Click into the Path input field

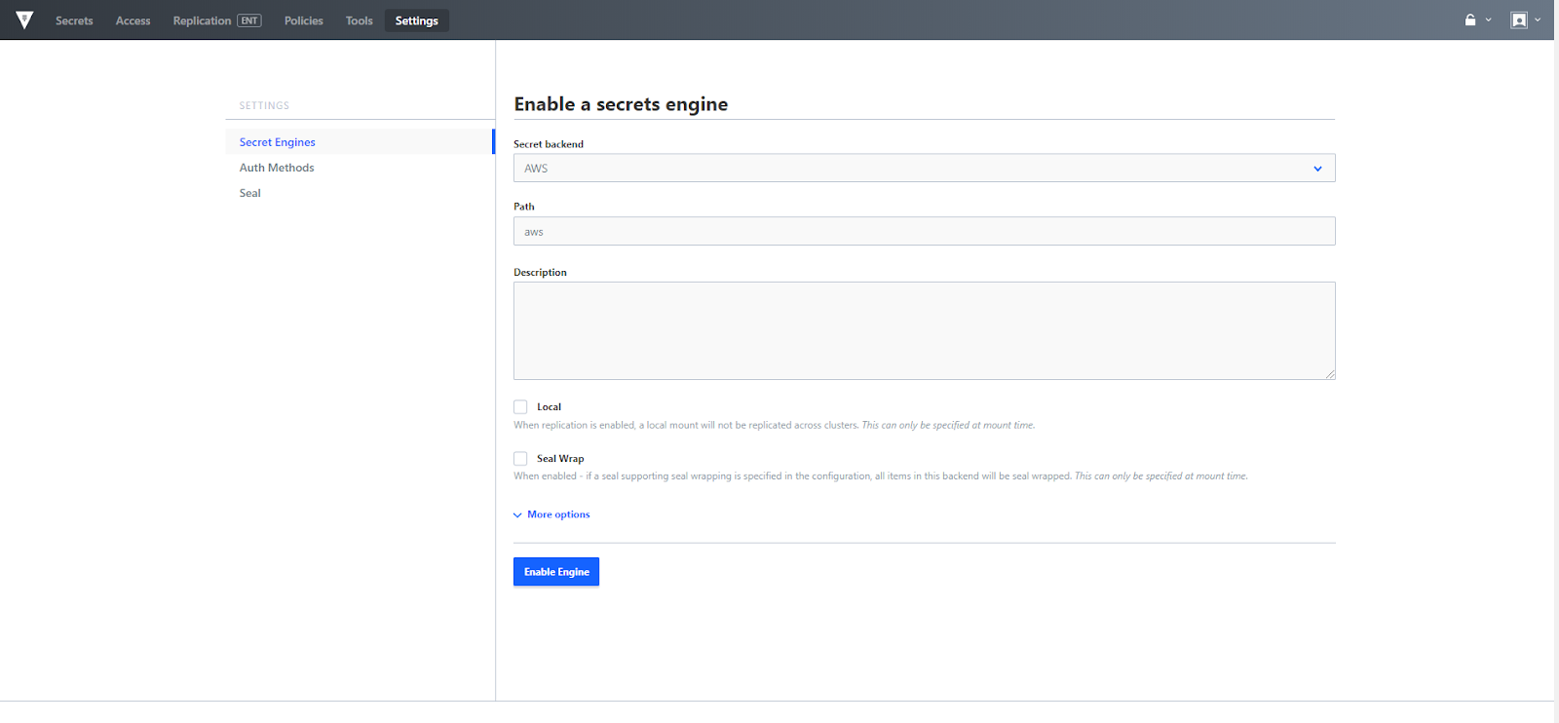924,232
